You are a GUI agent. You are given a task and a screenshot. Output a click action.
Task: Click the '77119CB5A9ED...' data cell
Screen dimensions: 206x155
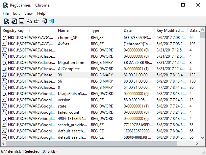138,125
